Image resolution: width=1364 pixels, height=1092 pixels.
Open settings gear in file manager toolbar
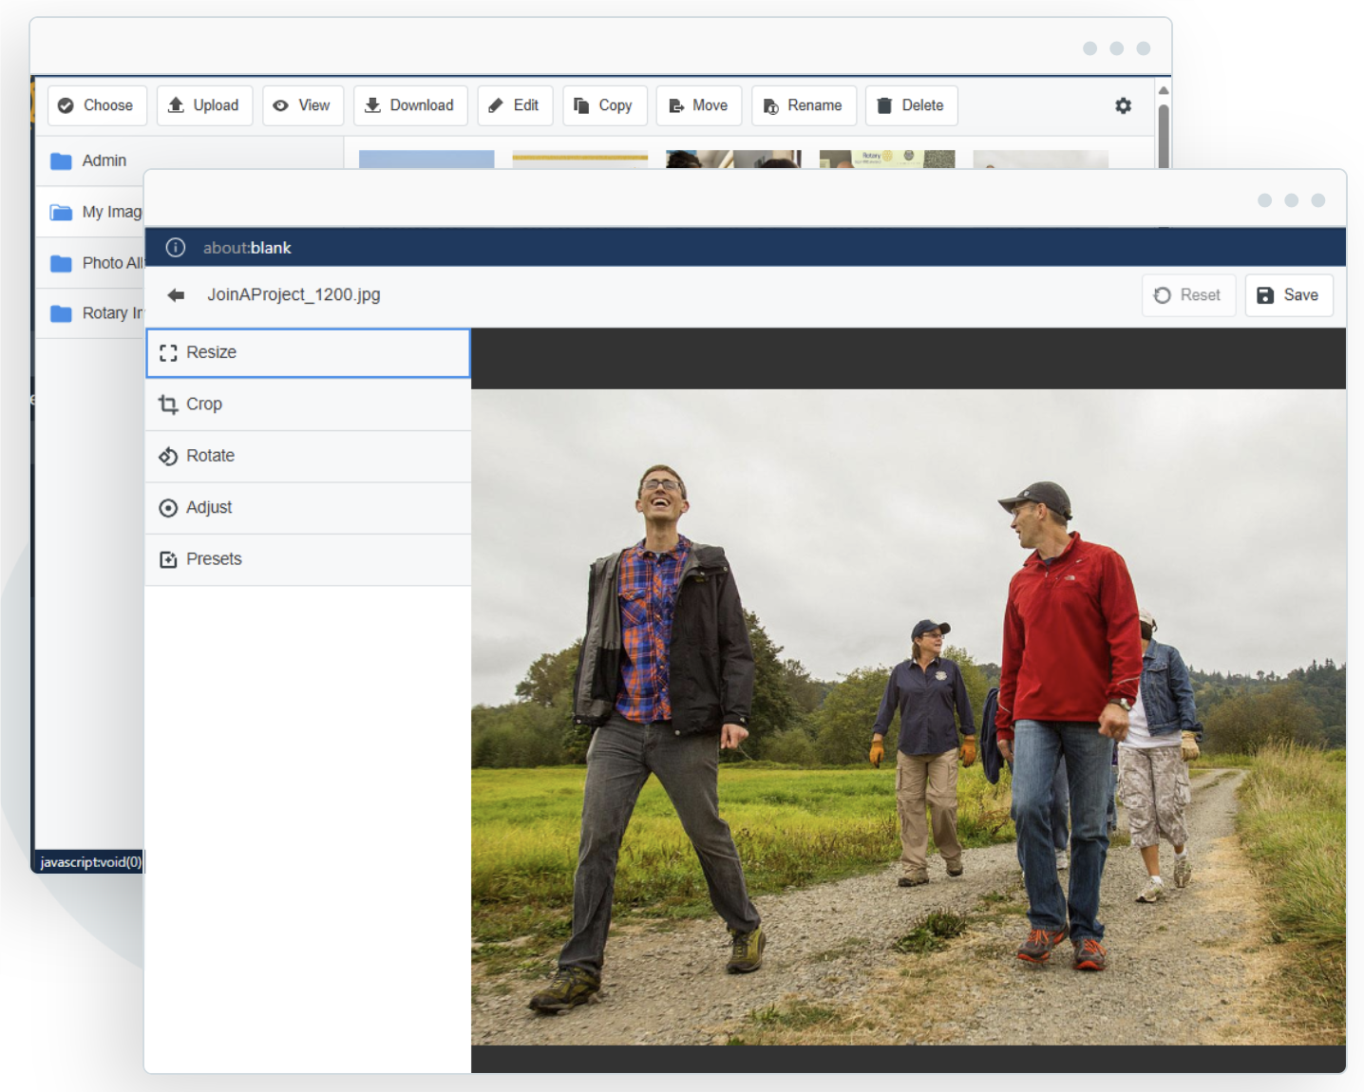coord(1123,105)
